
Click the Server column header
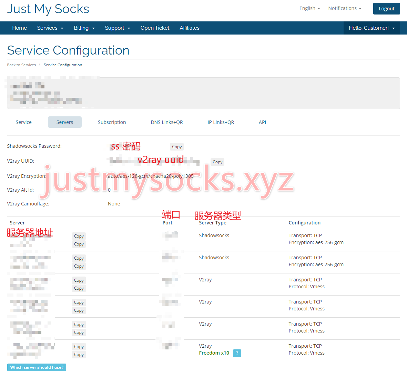click(17, 223)
